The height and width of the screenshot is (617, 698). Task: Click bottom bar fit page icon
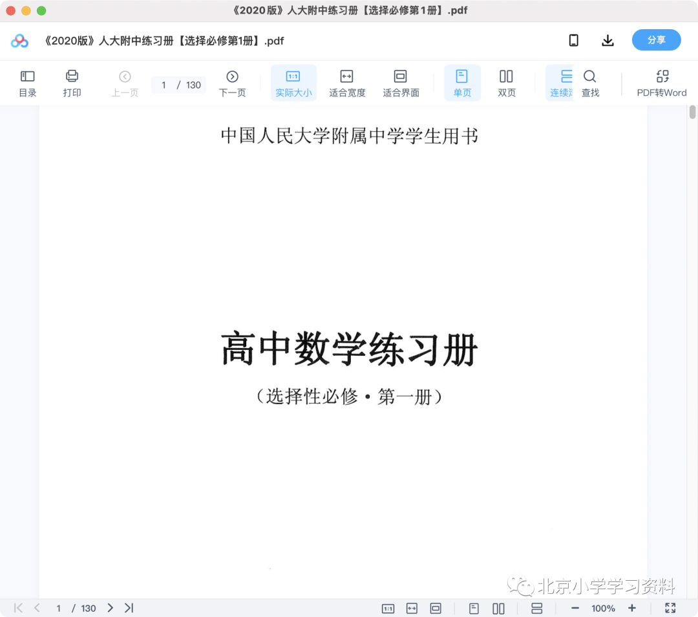[436, 608]
